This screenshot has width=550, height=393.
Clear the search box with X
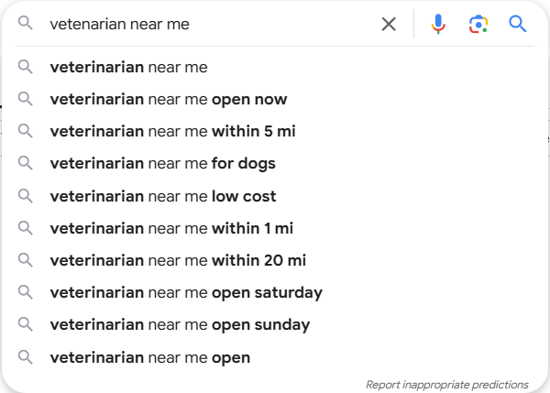click(389, 24)
